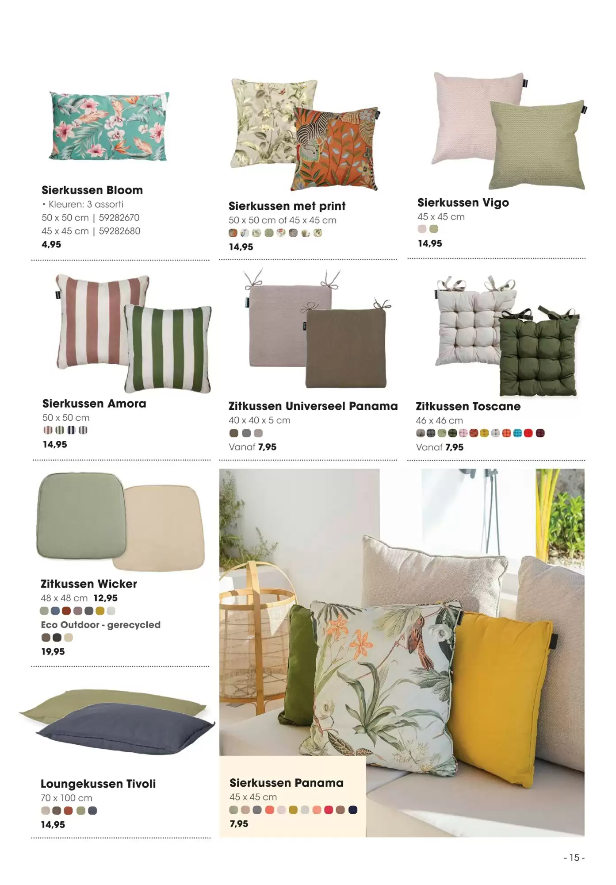The height and width of the screenshot is (885, 616).
Task: Click article number 59282670
Action: [119, 218]
